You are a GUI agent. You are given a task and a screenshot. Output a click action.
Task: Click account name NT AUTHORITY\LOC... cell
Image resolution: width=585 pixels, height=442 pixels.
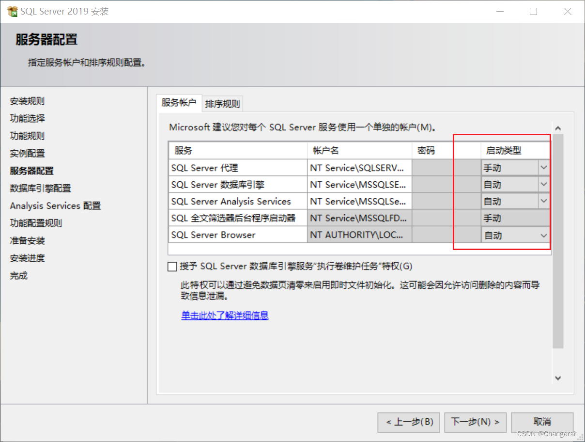359,235
